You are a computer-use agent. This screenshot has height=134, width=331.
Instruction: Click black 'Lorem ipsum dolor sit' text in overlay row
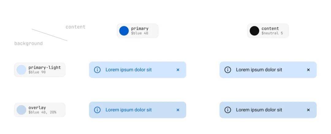tap(259, 110)
